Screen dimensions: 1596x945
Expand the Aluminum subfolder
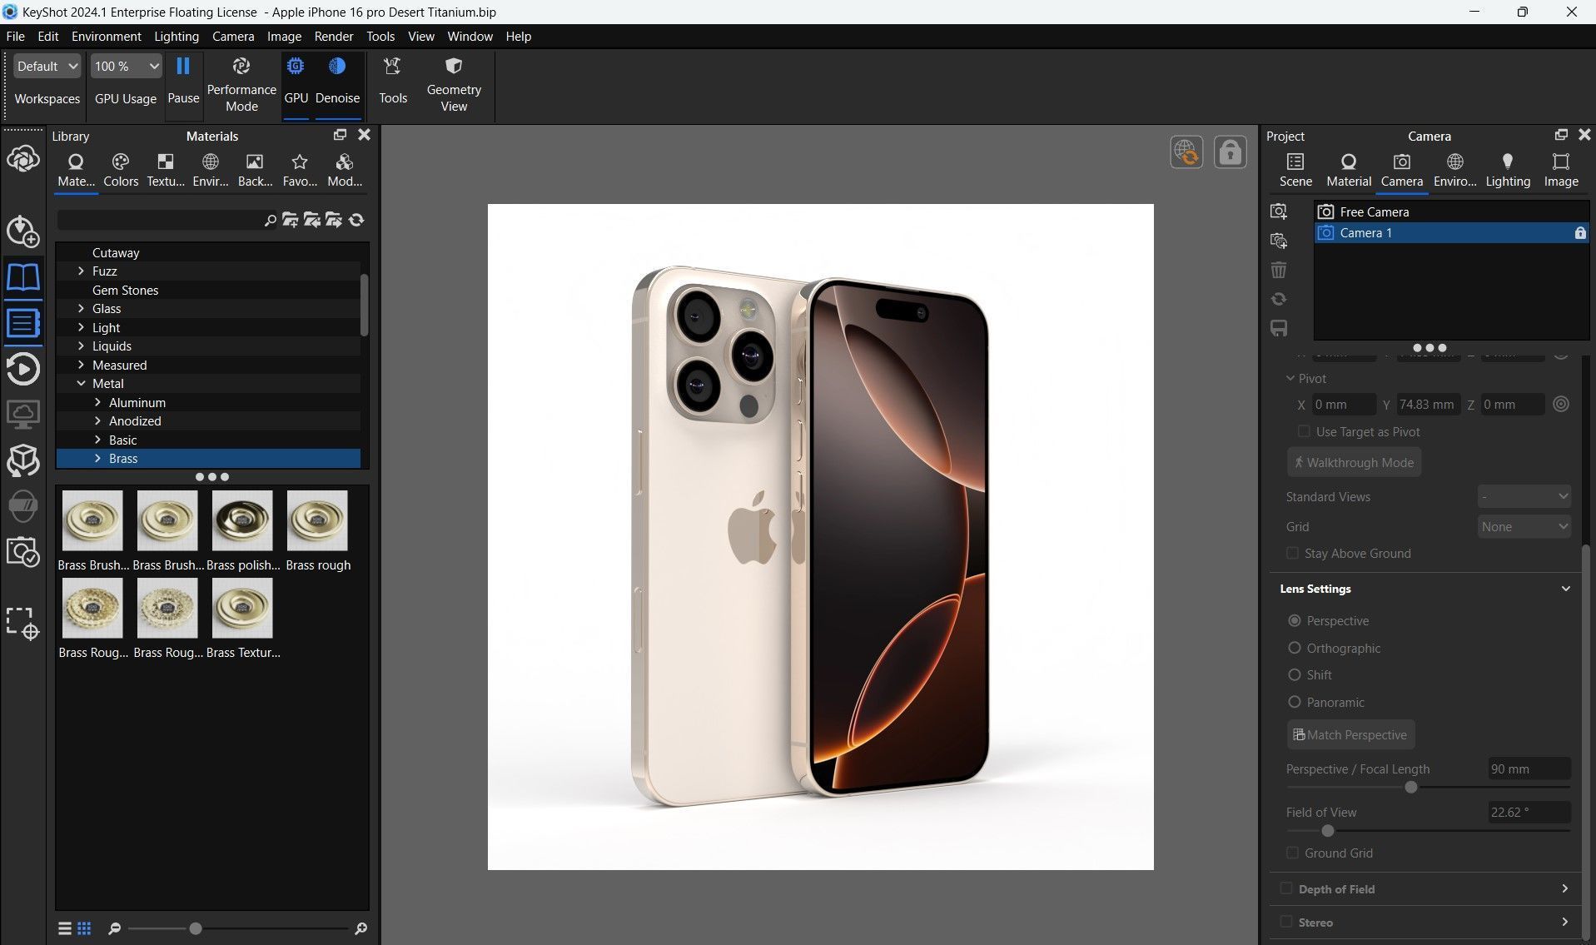click(97, 402)
